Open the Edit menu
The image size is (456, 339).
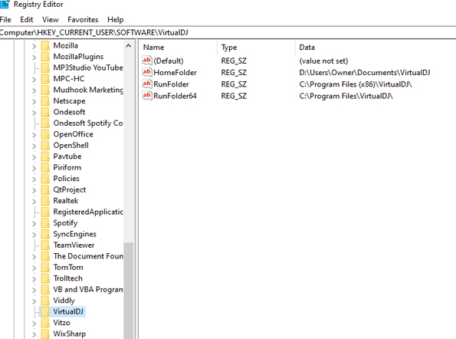[x=27, y=20]
